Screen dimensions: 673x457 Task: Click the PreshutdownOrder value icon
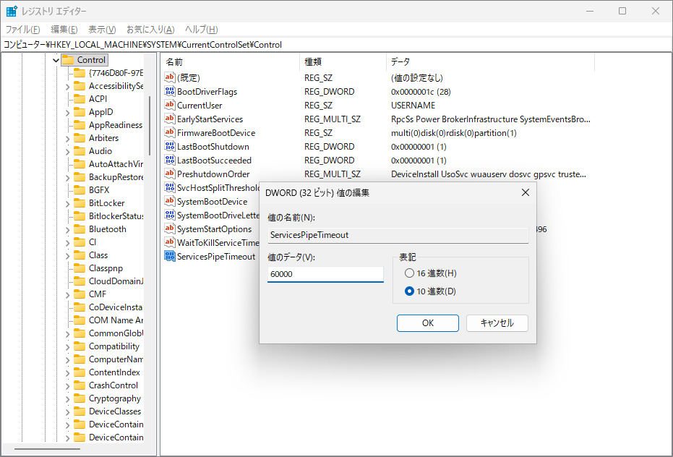click(x=170, y=174)
